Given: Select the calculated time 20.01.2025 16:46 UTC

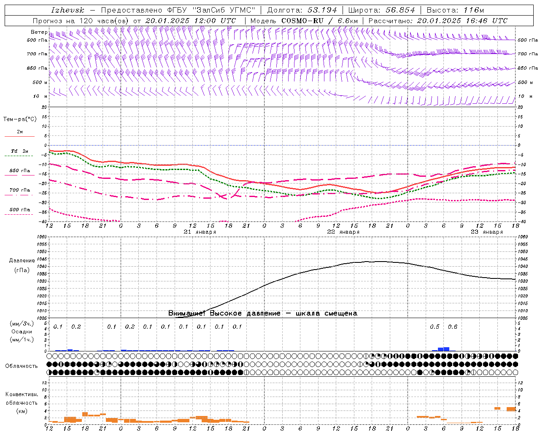Looking at the screenshot, I should tap(462, 21).
